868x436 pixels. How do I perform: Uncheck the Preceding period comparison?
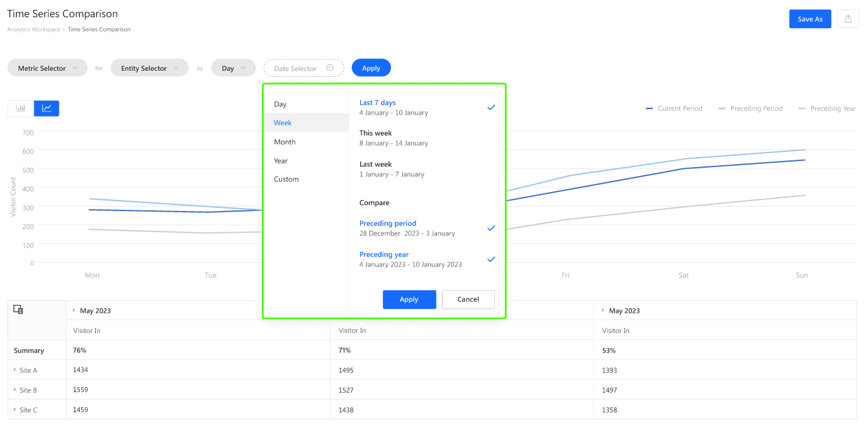(x=491, y=228)
